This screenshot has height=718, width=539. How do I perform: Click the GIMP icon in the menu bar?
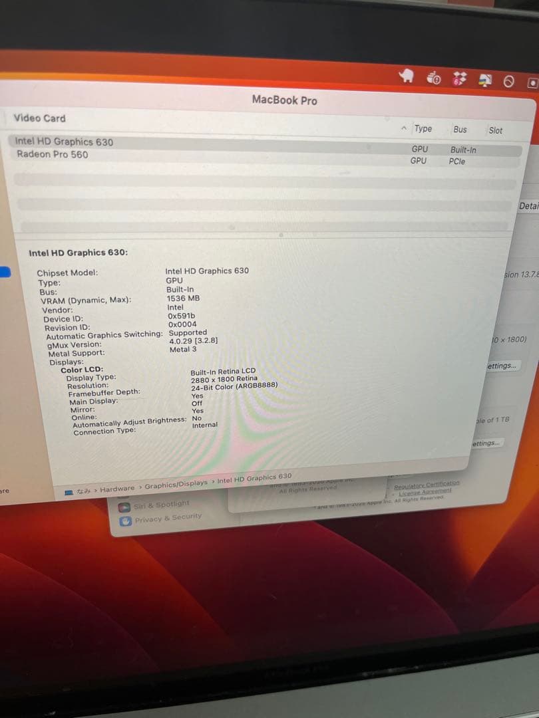point(407,78)
